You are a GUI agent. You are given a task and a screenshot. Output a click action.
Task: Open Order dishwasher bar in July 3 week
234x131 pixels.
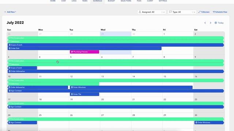116,71
